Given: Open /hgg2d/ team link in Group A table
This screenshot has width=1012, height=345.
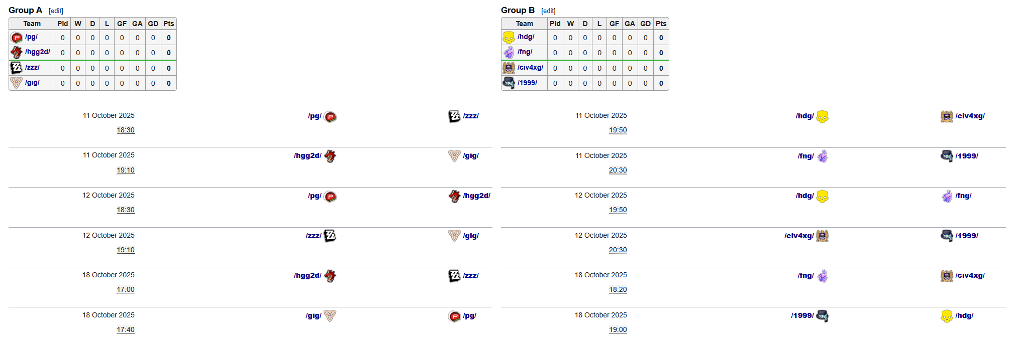Looking at the screenshot, I should point(38,52).
